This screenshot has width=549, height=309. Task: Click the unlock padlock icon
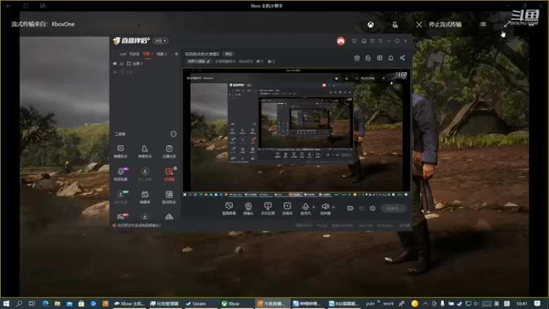click(x=368, y=58)
